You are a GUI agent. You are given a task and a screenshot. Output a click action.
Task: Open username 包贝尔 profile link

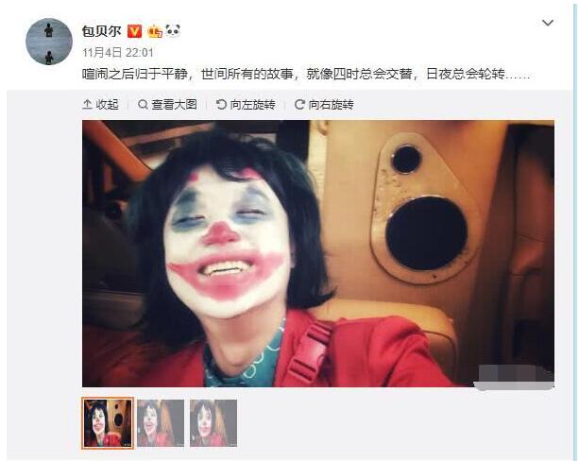102,31
